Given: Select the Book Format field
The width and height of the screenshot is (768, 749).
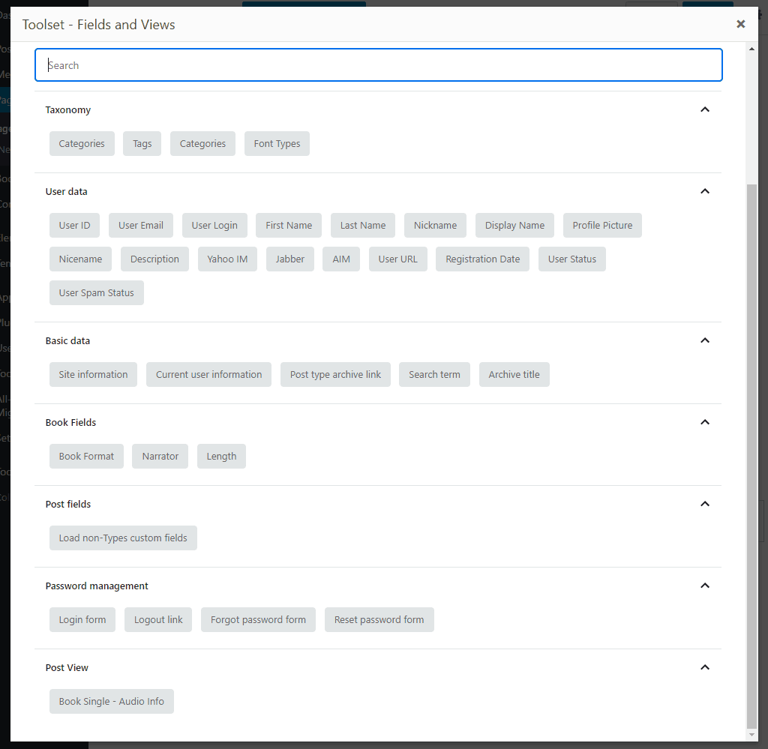Looking at the screenshot, I should click(x=86, y=456).
